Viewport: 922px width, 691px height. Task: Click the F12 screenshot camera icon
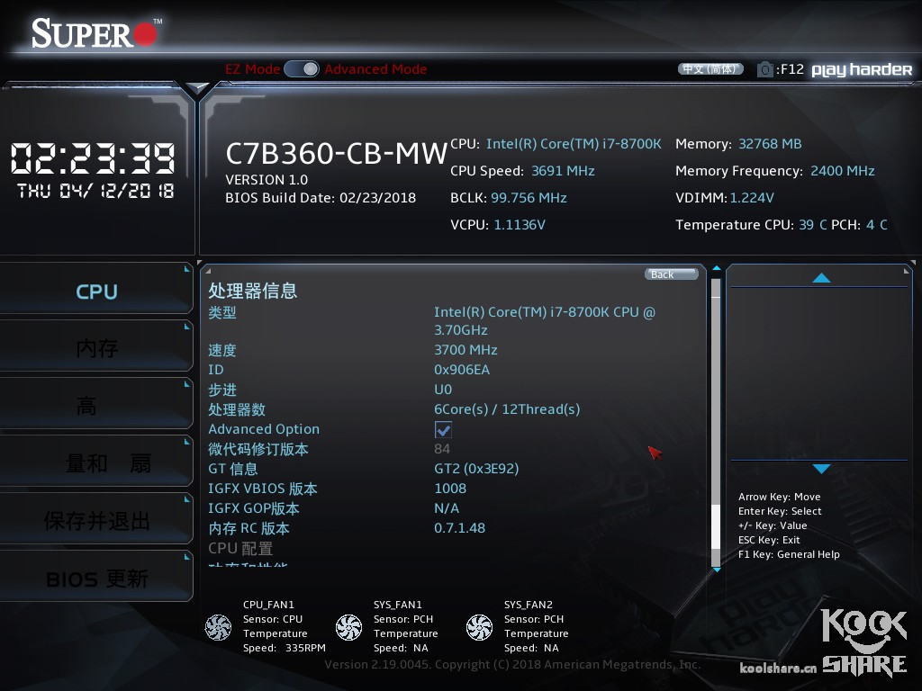(764, 69)
